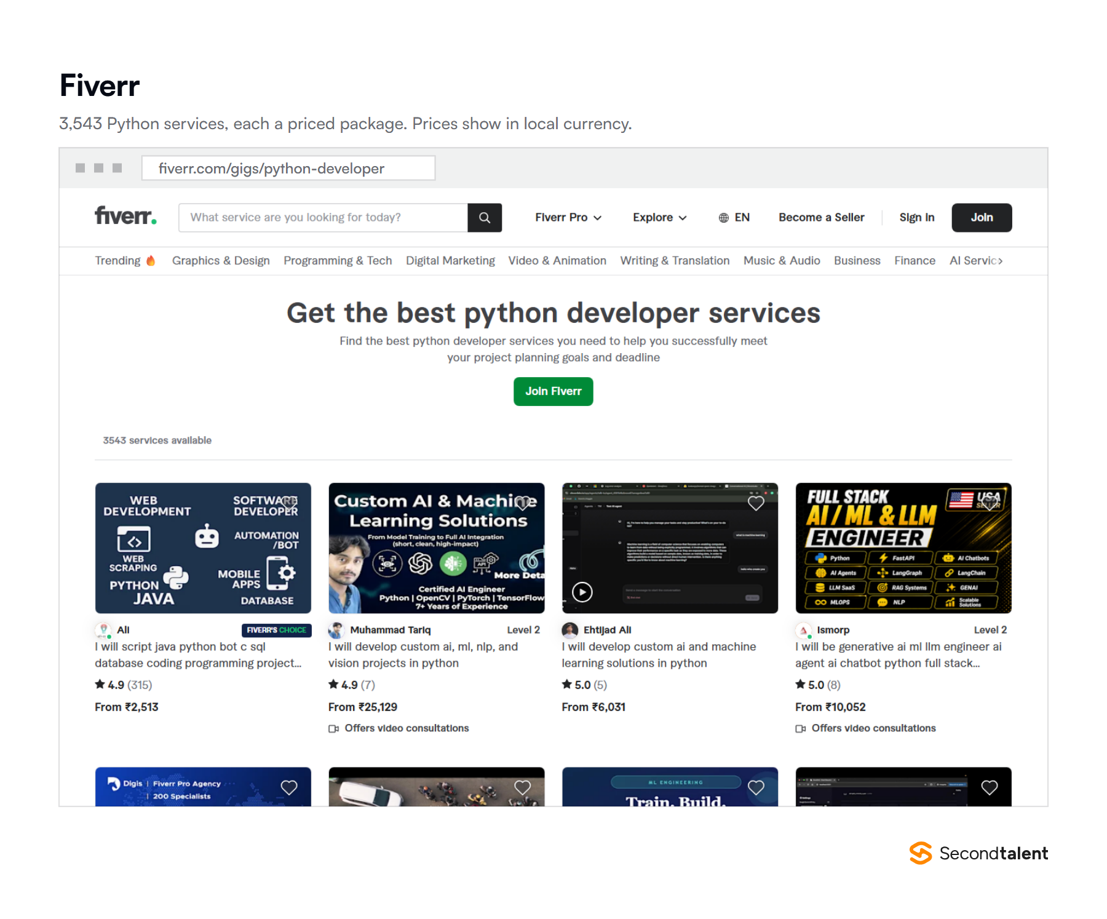The image size is (1107, 919).
Task: Click the black Join button
Action: (x=982, y=218)
